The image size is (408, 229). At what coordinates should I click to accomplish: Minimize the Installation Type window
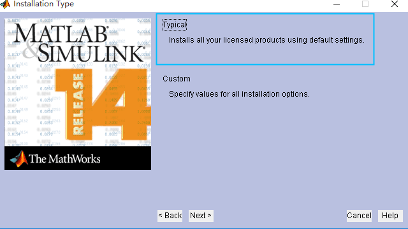tap(337, 4)
